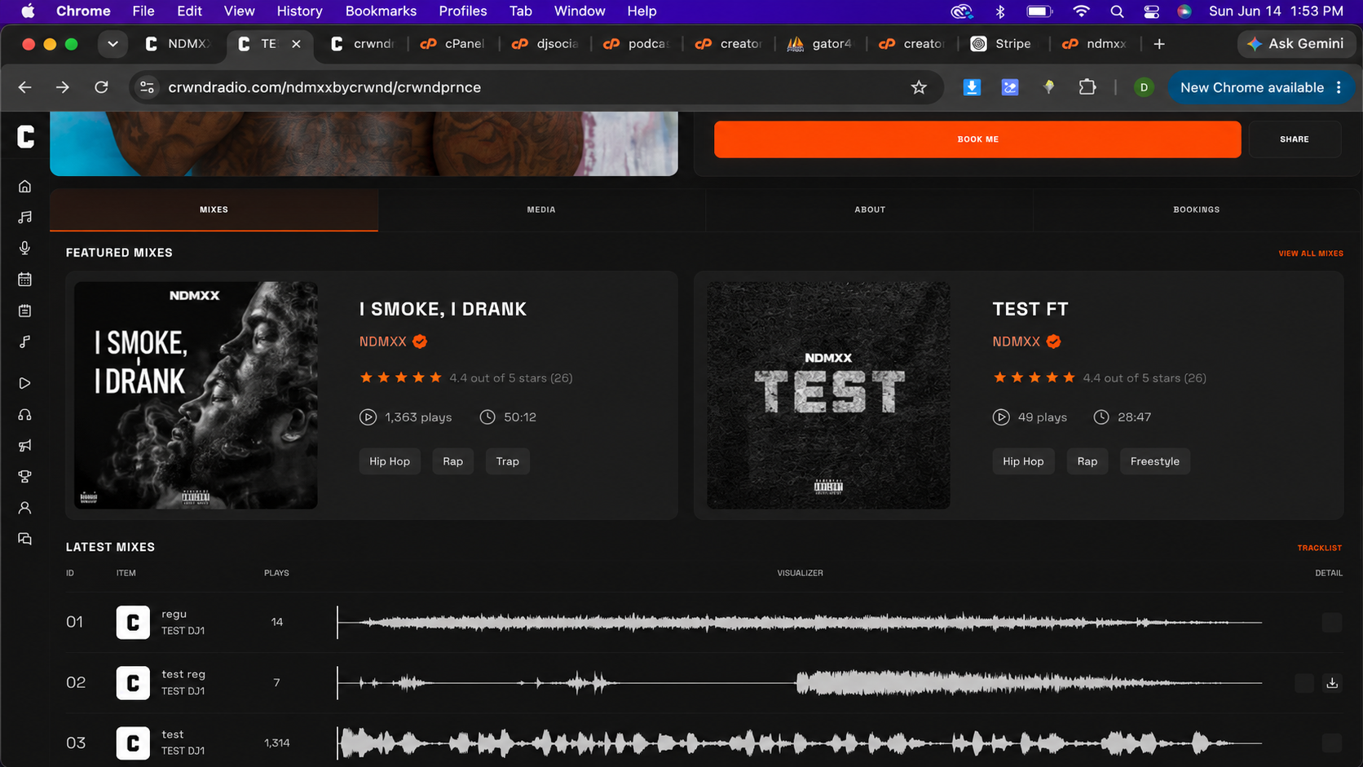
Task: Download the 'test reg' mix
Action: pyautogui.click(x=1332, y=683)
